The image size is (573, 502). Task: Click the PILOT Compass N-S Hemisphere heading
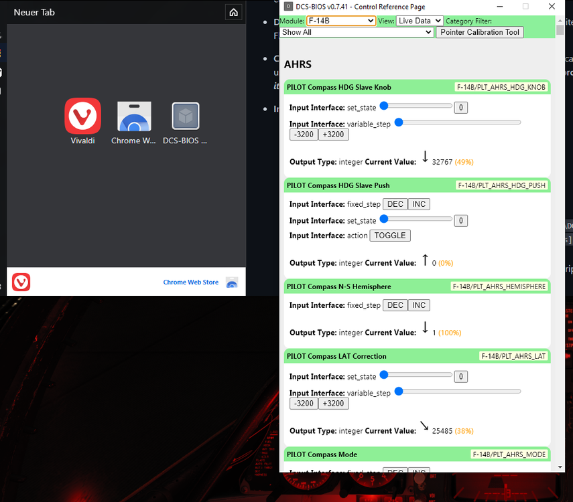pyautogui.click(x=338, y=286)
